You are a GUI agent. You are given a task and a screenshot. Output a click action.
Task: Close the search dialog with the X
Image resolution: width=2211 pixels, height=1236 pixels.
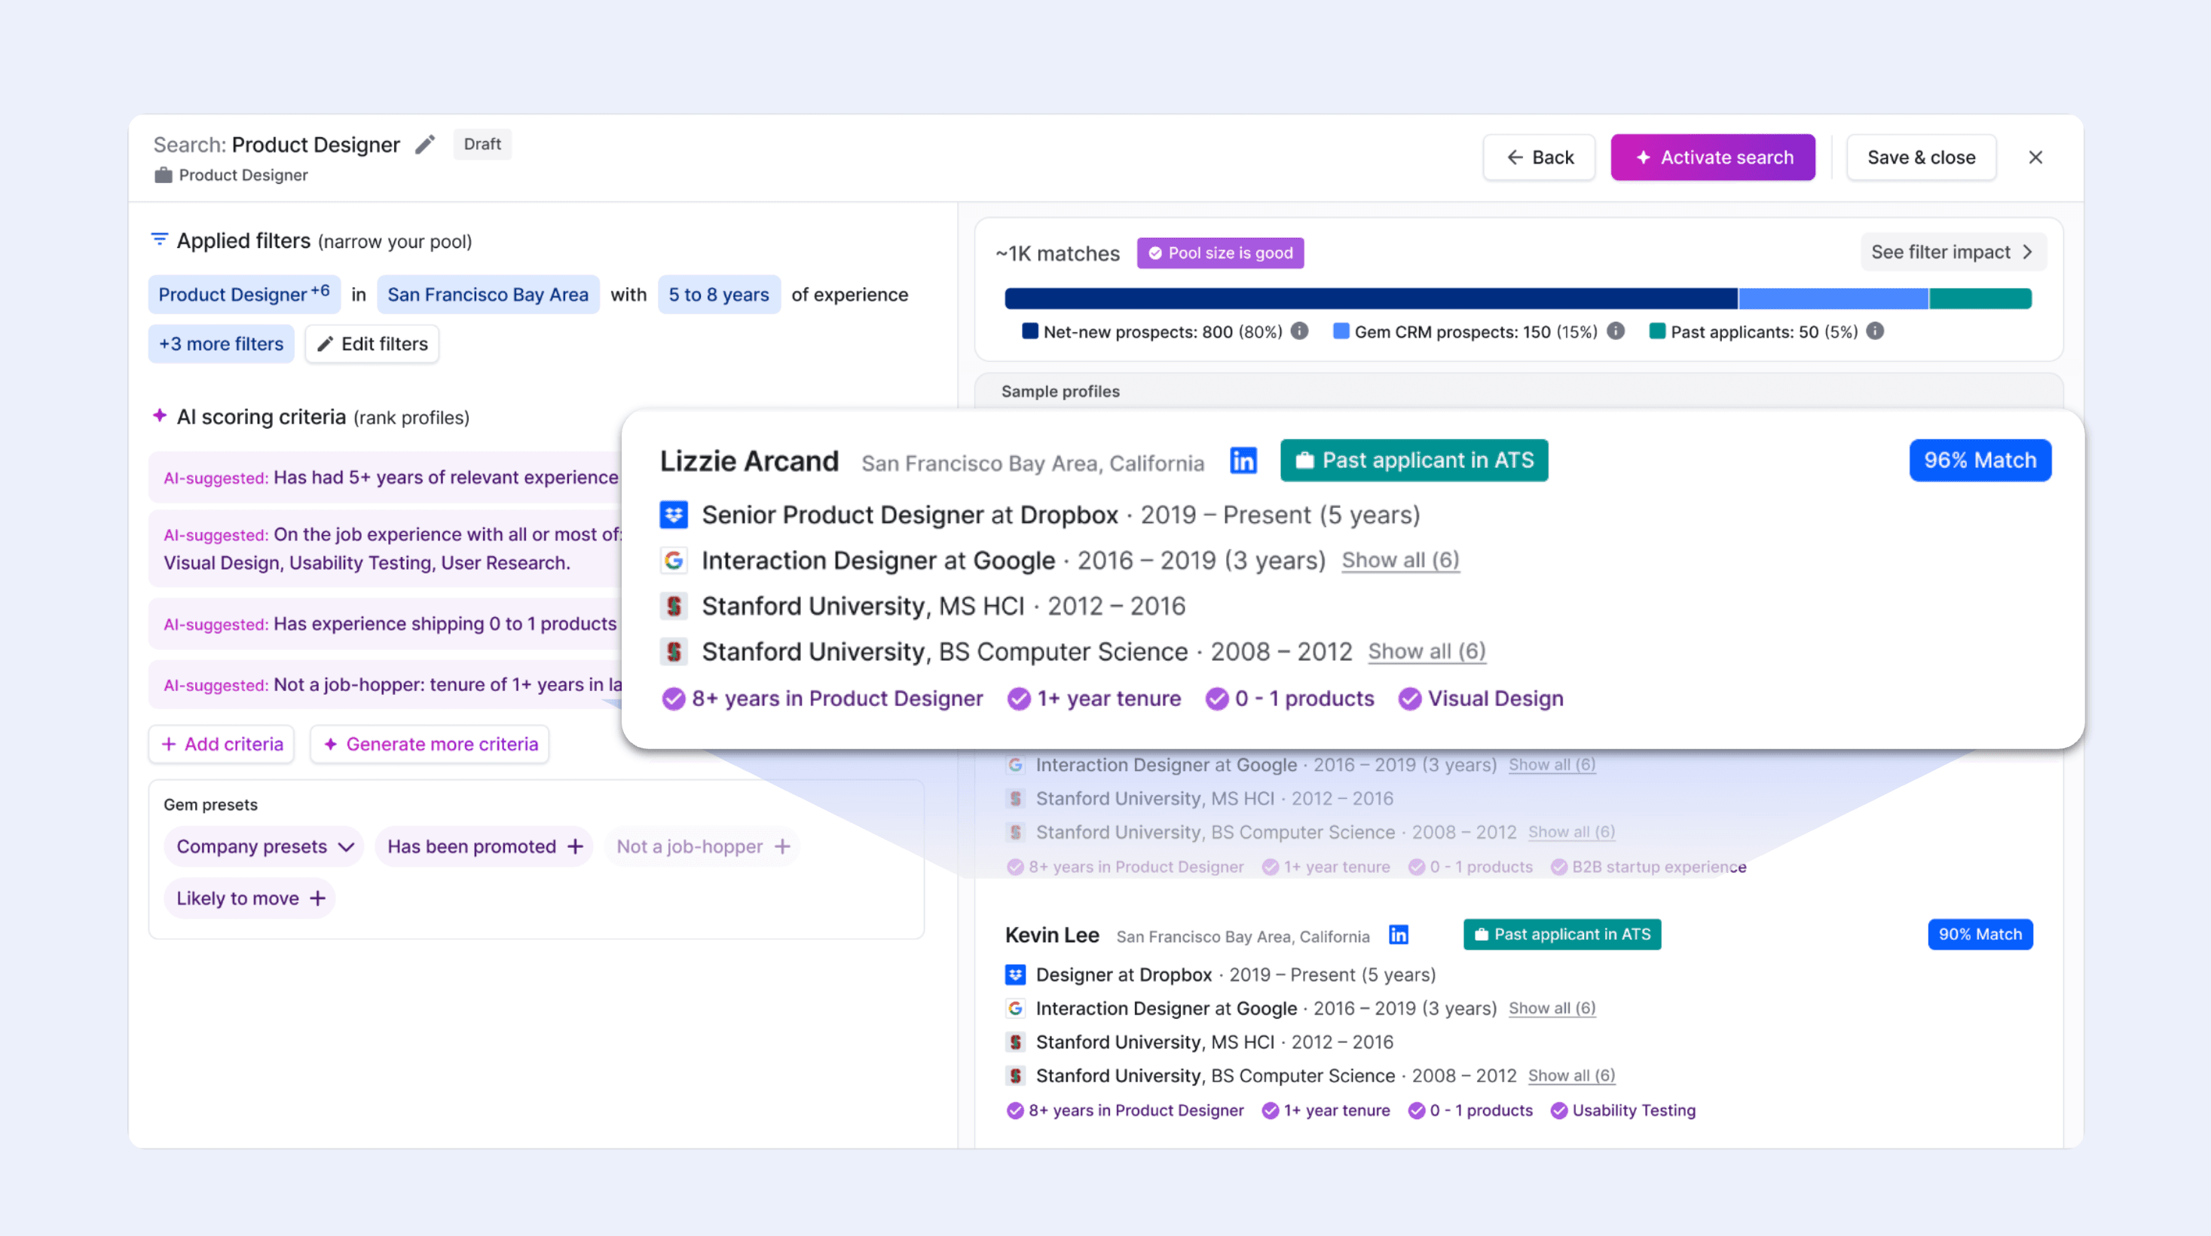click(x=2035, y=157)
